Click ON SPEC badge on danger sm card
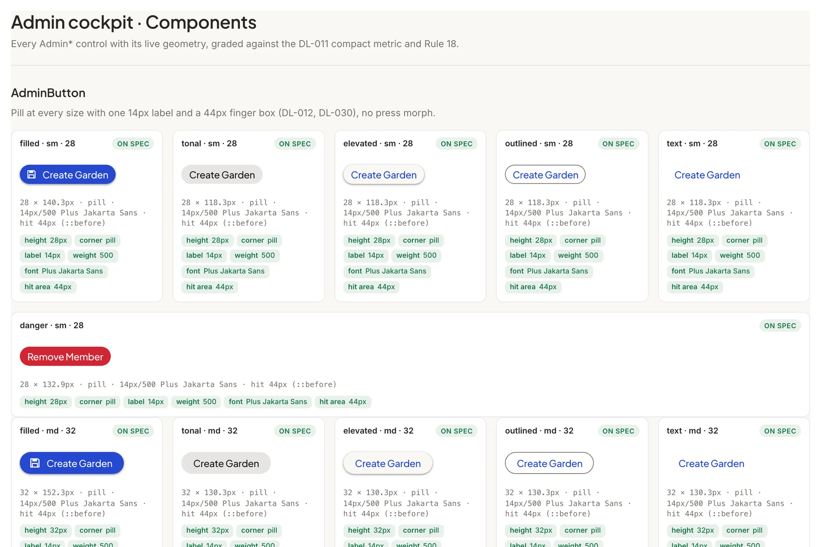 tap(780, 325)
